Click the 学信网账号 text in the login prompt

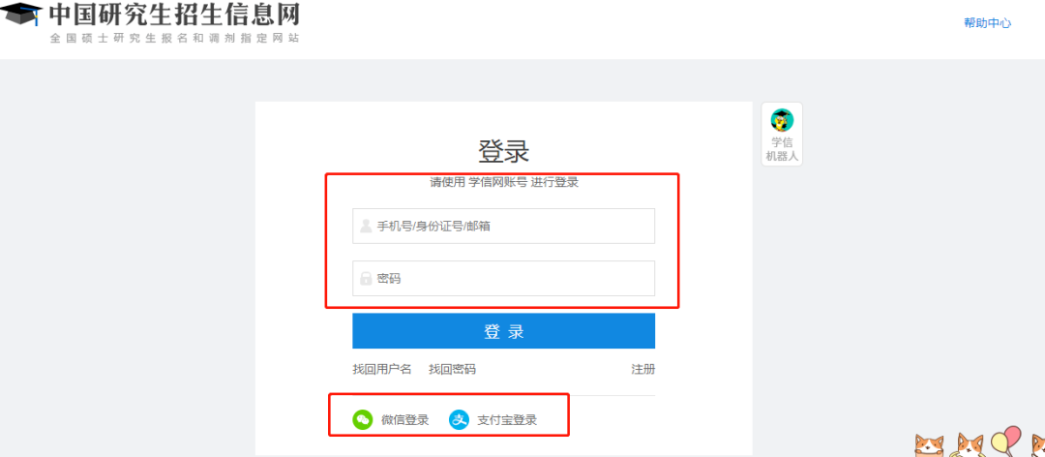pyautogui.click(x=498, y=182)
